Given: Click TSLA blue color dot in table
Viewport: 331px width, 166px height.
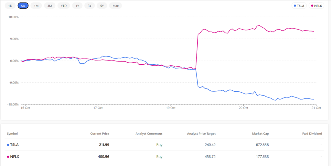Looking at the screenshot, I should [8, 145].
